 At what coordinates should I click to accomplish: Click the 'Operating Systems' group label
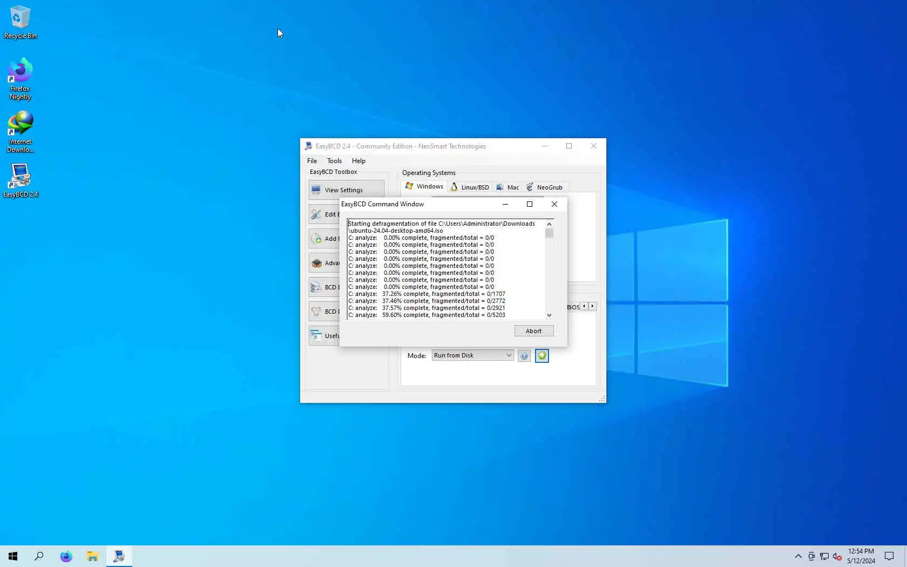pos(429,173)
